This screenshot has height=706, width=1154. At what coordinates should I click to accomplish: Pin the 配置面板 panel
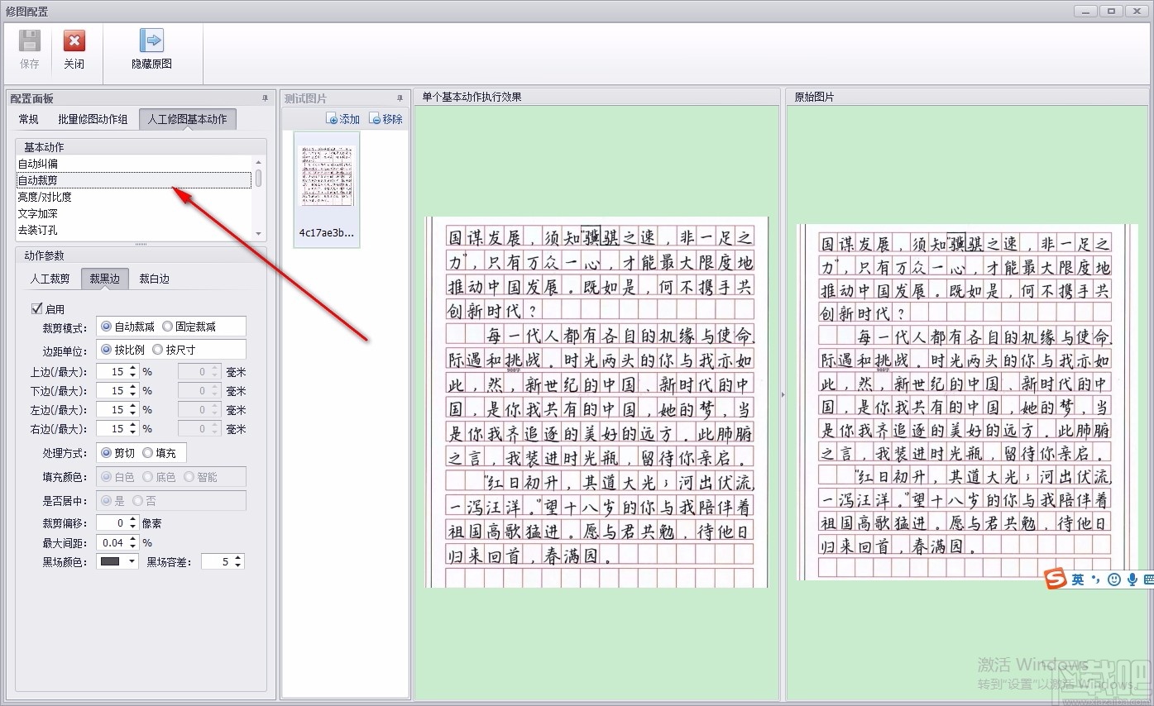tap(266, 98)
